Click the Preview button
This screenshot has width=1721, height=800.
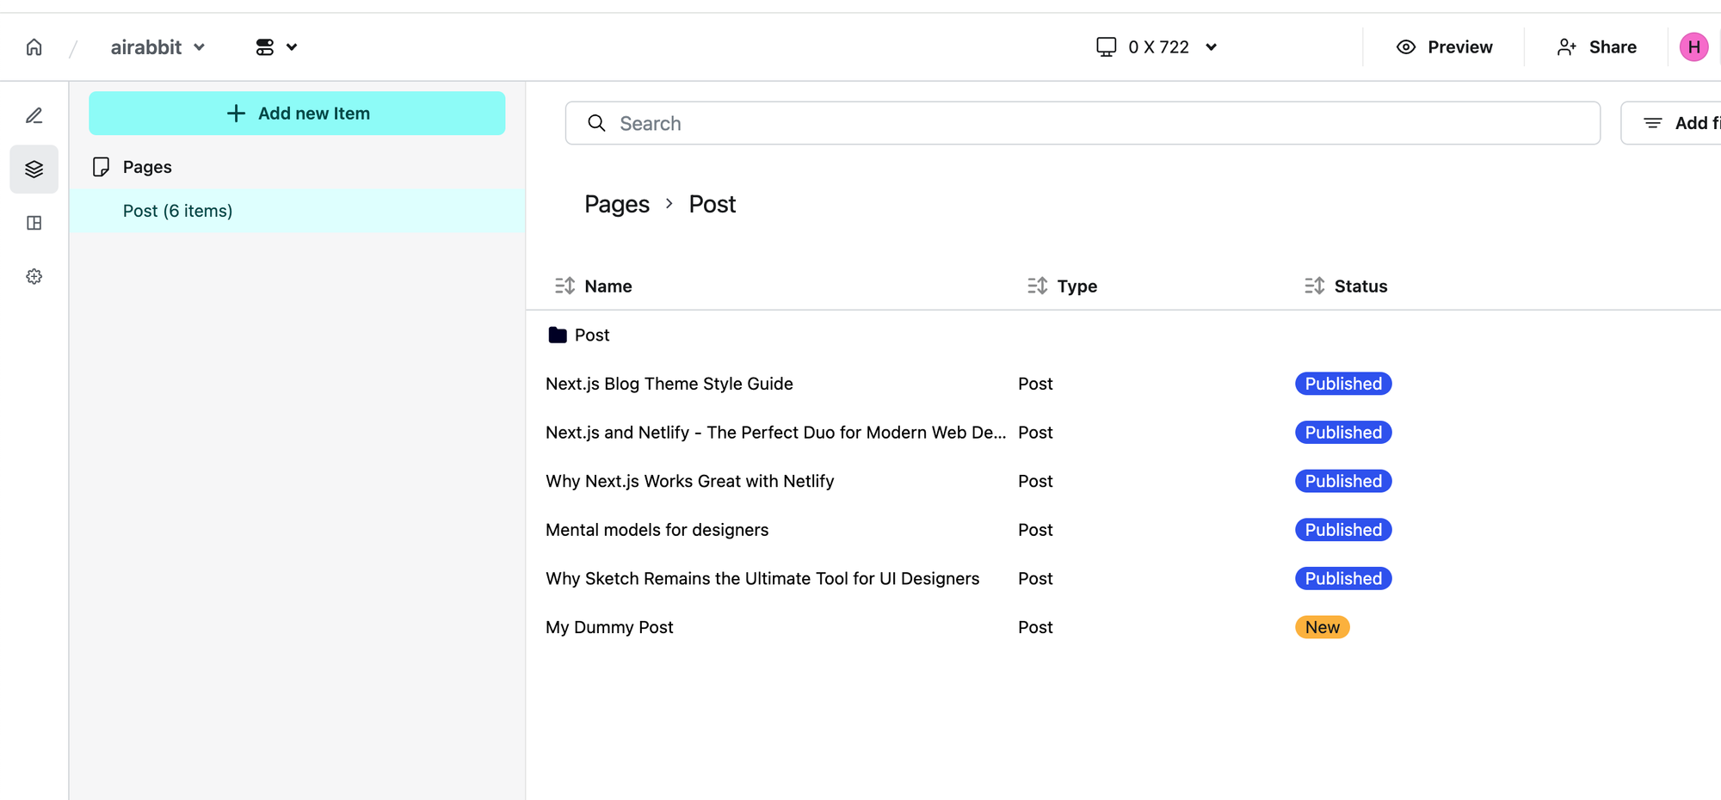click(1444, 47)
